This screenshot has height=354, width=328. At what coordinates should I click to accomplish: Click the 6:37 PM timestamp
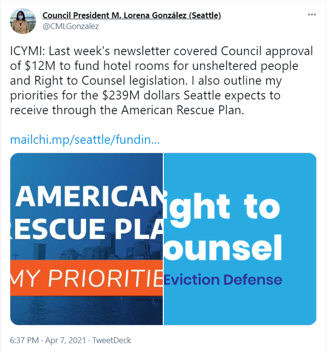[24, 340]
